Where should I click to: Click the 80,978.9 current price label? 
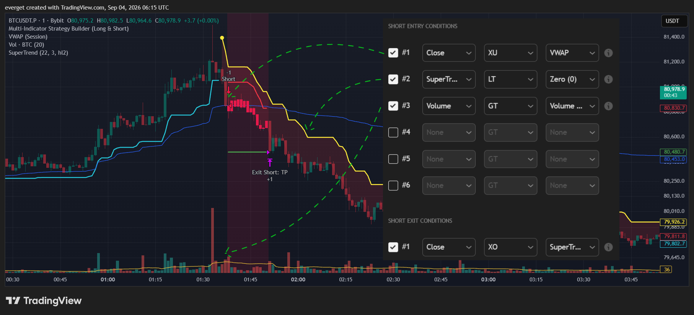[x=673, y=92]
